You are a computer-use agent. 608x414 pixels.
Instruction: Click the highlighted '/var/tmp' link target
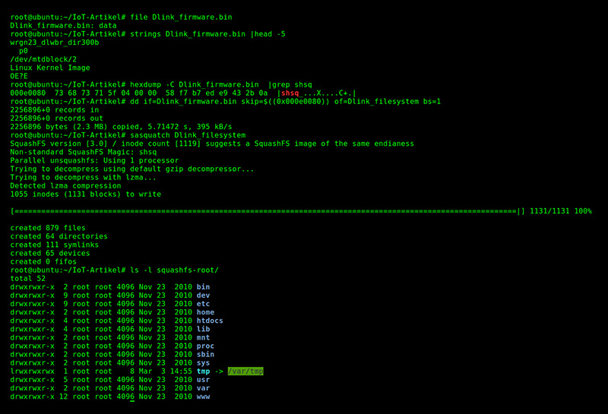(245, 371)
